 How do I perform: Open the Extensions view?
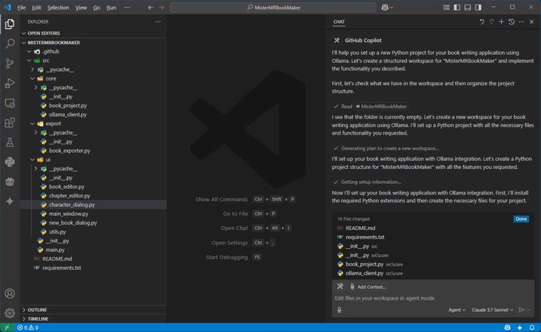coord(9,122)
